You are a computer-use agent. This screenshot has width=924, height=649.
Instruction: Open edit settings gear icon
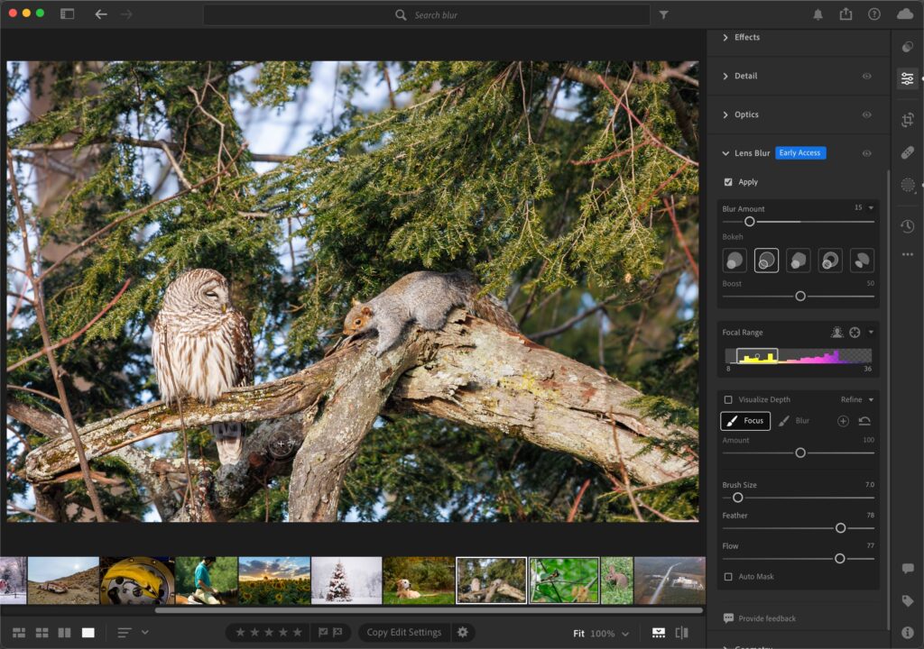(x=463, y=632)
